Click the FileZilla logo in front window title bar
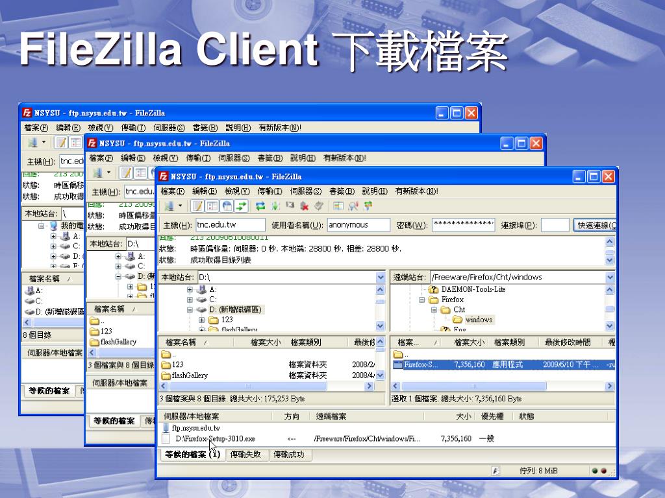665x498 pixels. pyautogui.click(x=164, y=176)
